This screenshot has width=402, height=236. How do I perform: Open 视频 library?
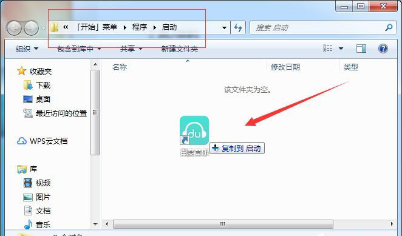[x=43, y=183]
